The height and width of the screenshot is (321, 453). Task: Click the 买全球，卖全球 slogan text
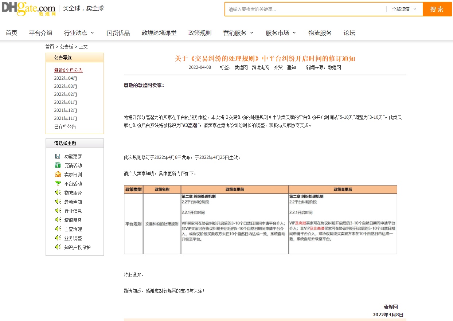click(x=83, y=8)
